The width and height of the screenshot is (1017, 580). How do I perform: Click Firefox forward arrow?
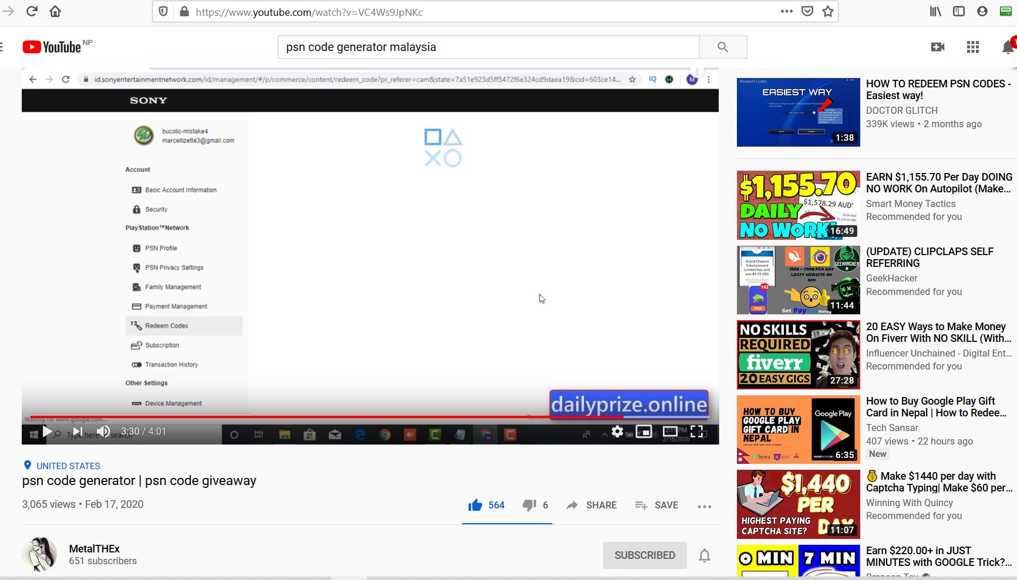[x=8, y=11]
